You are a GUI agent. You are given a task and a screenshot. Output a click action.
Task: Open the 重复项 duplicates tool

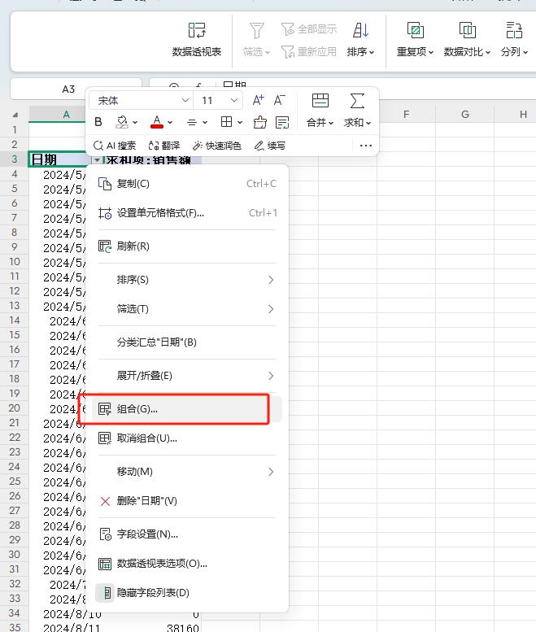click(415, 40)
